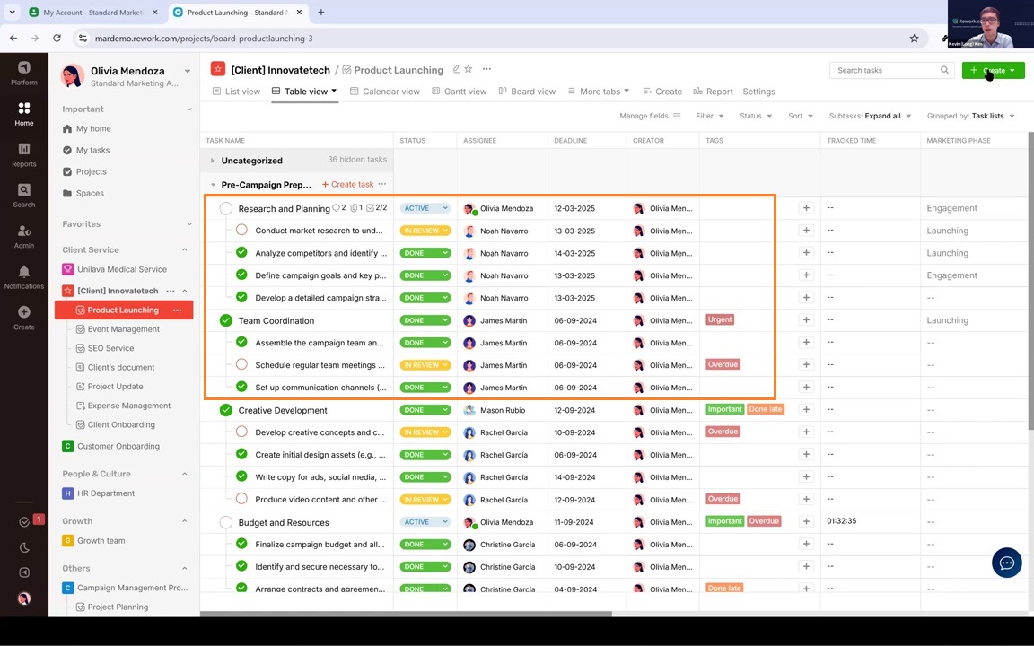Collapse the Pre-Campaign Prep group

coord(213,185)
